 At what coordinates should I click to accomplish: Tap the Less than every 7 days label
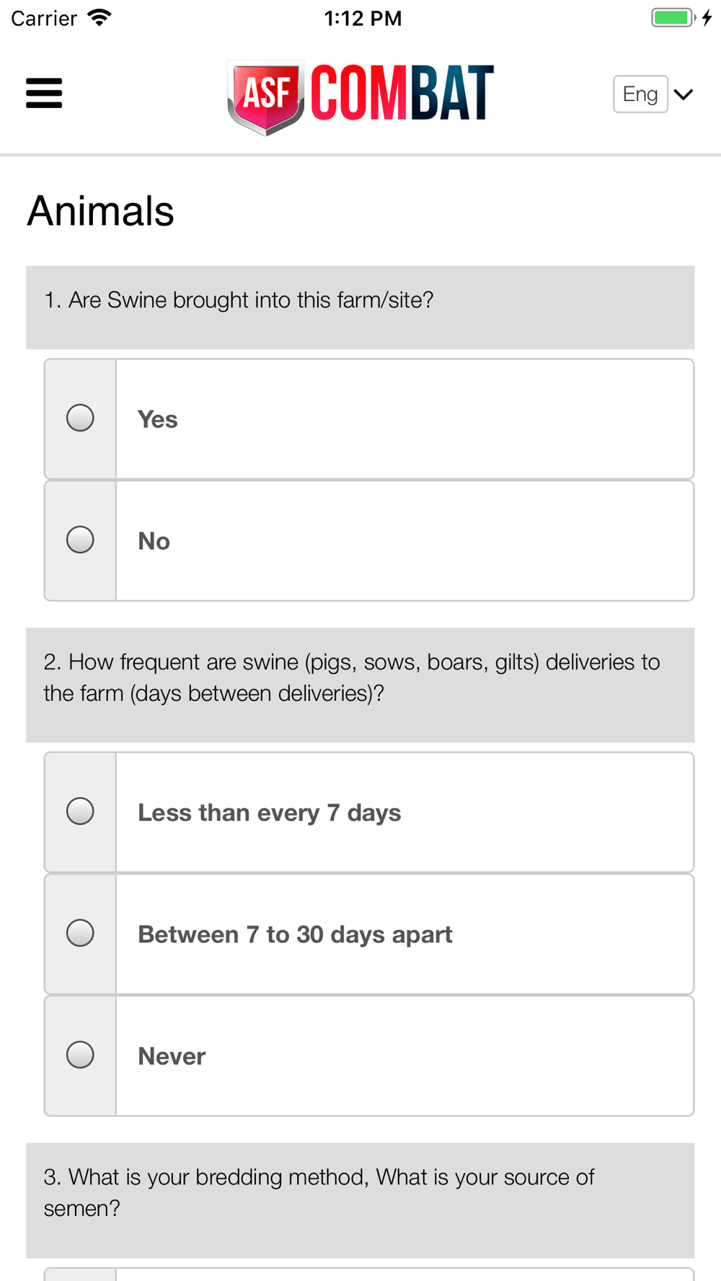click(x=269, y=813)
